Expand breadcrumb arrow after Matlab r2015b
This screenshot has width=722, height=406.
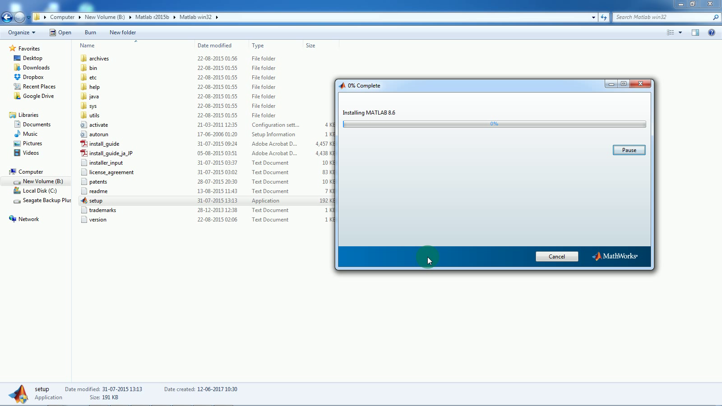point(174,17)
